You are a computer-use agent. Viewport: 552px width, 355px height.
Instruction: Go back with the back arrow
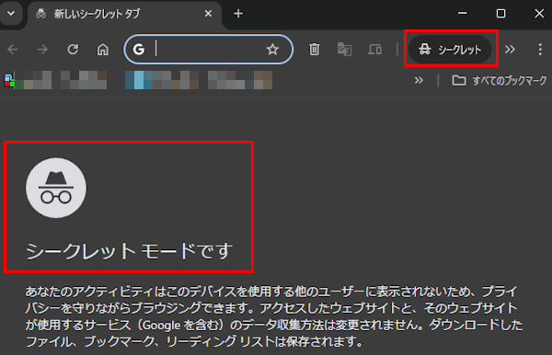13,50
